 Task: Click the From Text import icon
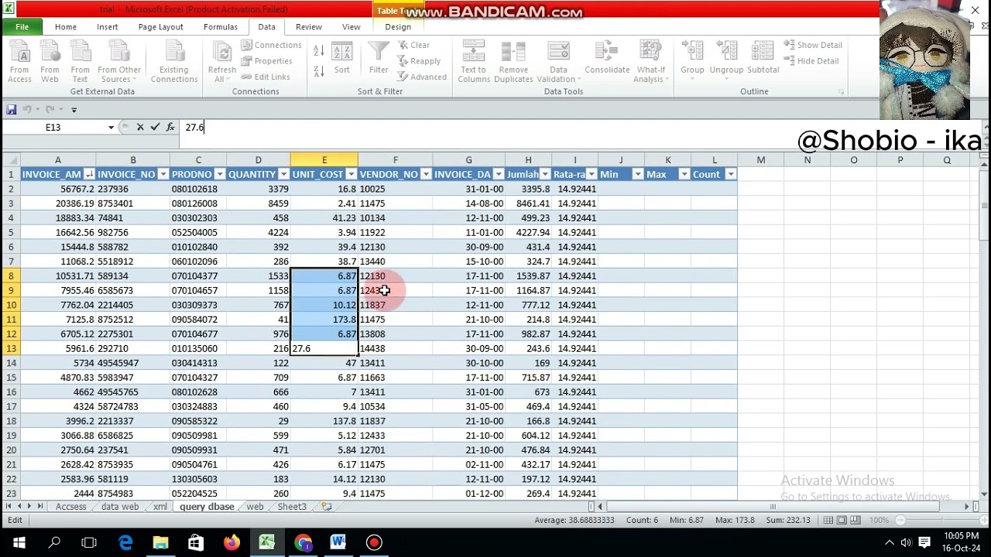[80, 61]
